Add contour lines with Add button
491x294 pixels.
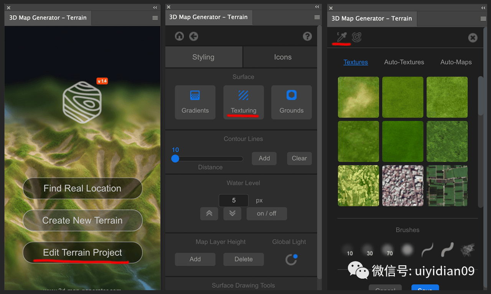pyautogui.click(x=264, y=158)
